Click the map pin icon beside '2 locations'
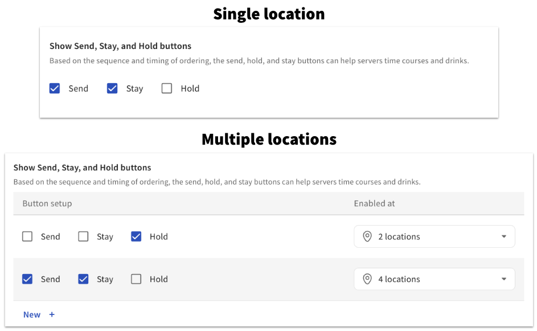 pyautogui.click(x=367, y=236)
